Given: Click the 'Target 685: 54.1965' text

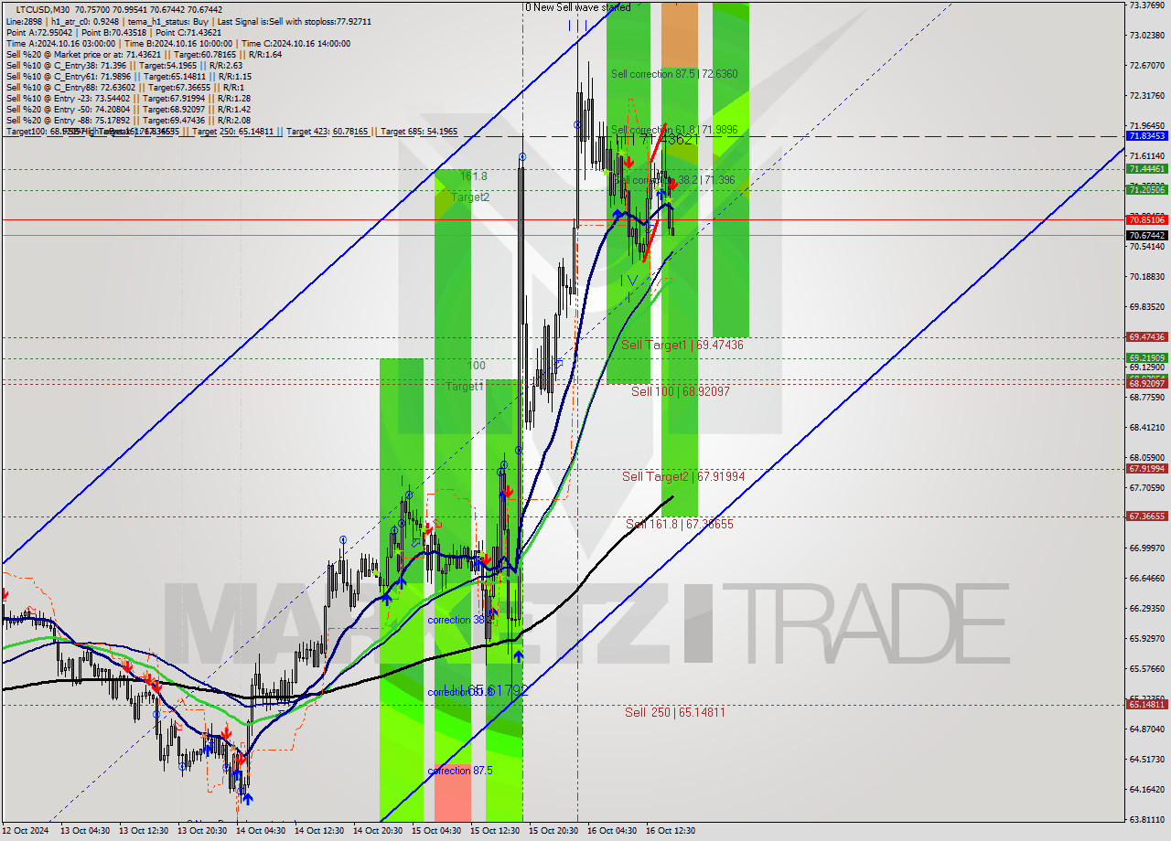Looking at the screenshot, I should (419, 132).
